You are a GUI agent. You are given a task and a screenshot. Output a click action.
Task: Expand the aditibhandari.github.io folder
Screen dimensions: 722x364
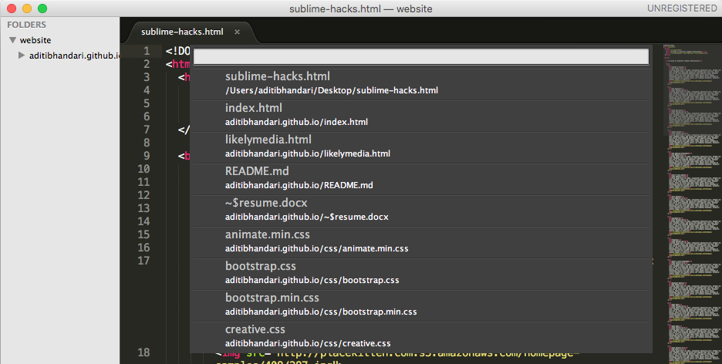click(x=21, y=56)
